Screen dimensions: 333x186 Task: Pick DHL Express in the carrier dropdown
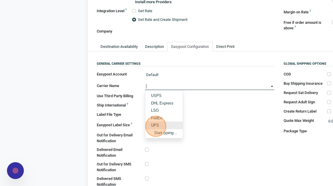162,103
